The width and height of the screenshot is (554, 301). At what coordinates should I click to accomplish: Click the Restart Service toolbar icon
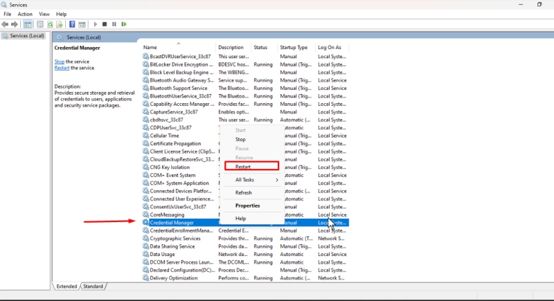pos(124,24)
